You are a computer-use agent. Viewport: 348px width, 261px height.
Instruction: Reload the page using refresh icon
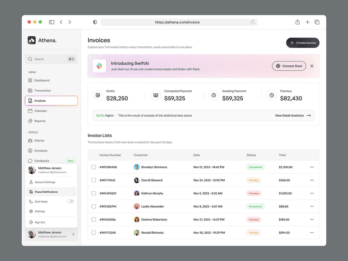click(x=253, y=22)
